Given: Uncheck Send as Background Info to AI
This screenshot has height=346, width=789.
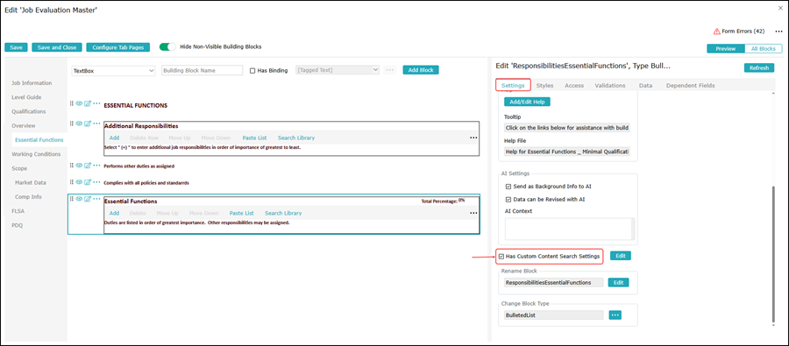Looking at the screenshot, I should point(508,186).
